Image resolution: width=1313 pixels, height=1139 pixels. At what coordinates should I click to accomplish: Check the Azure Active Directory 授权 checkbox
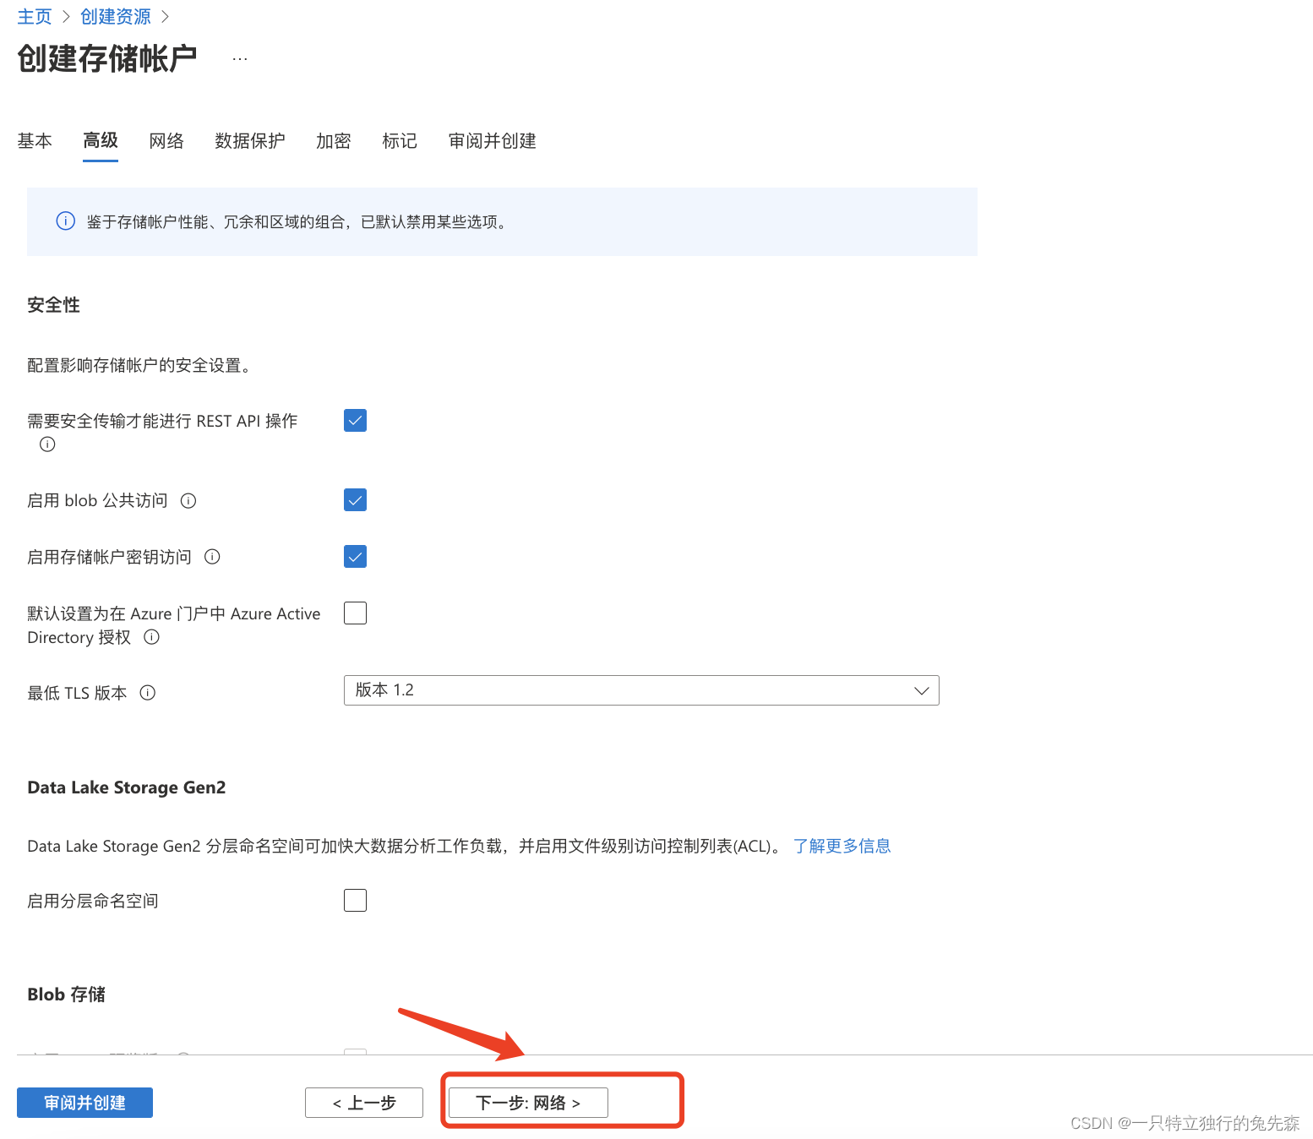[355, 613]
